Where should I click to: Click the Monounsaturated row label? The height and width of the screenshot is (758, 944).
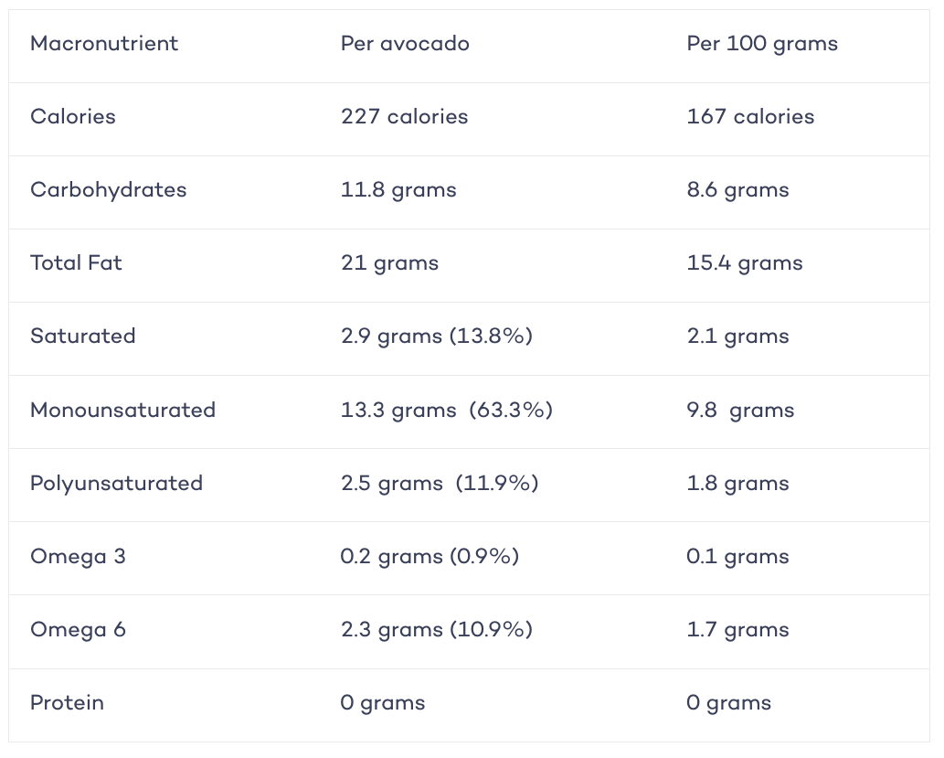(122, 410)
